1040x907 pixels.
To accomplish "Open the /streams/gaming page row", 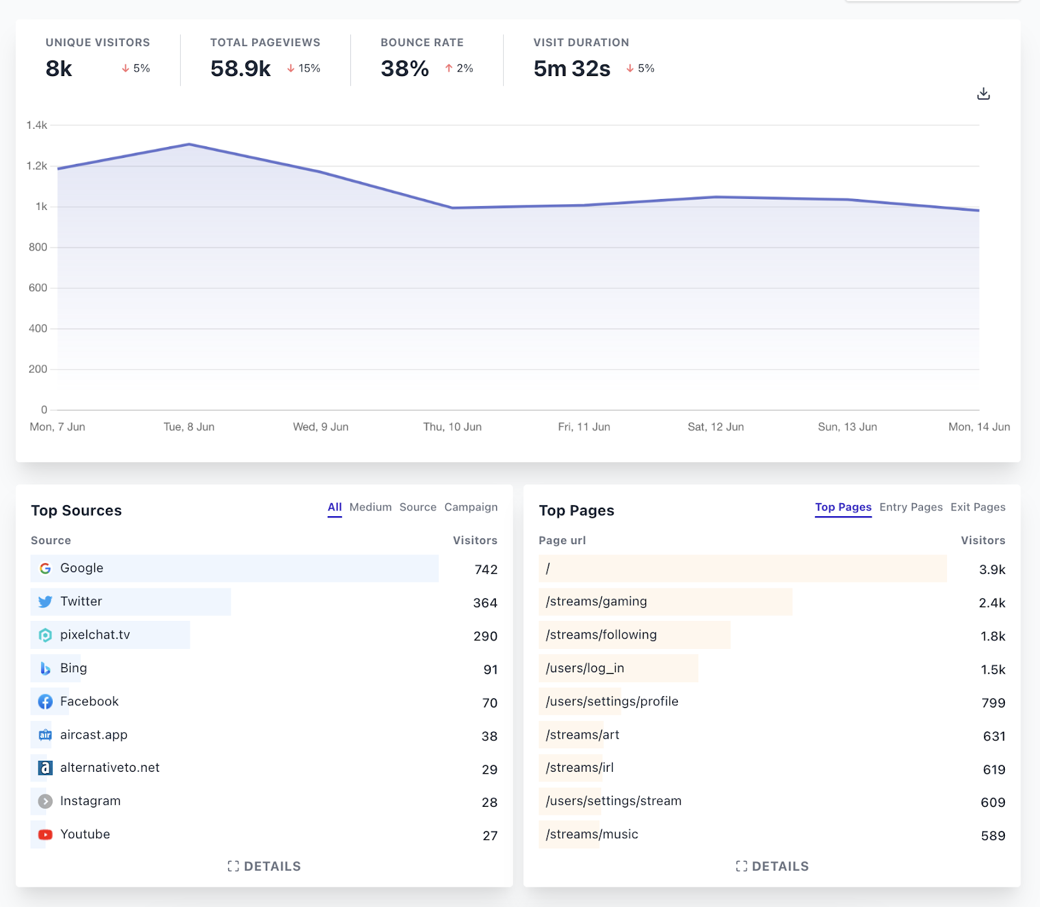I will (x=772, y=601).
